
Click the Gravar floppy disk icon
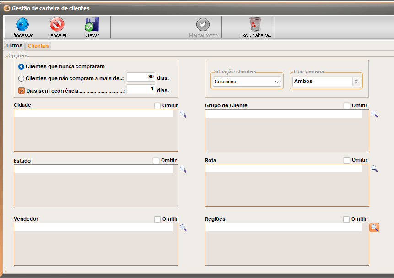coord(92,25)
